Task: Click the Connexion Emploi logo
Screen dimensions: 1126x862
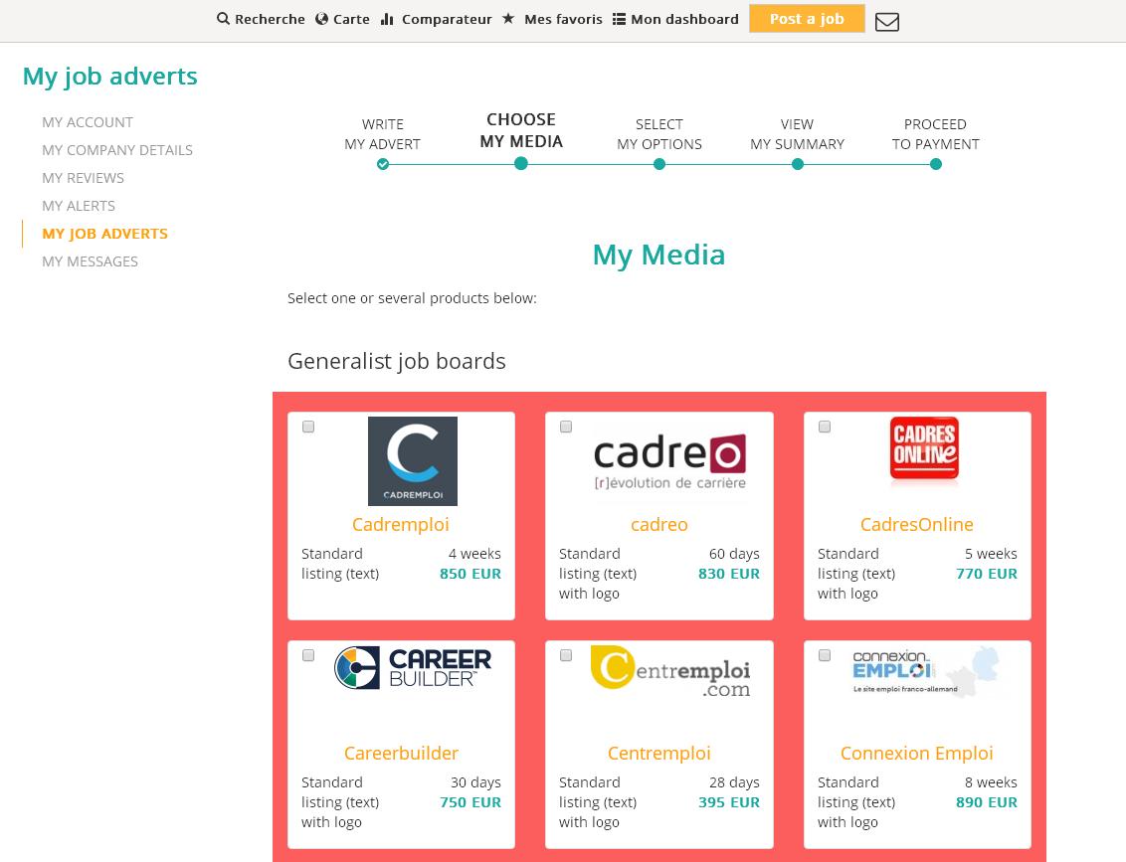Action: coord(924,672)
